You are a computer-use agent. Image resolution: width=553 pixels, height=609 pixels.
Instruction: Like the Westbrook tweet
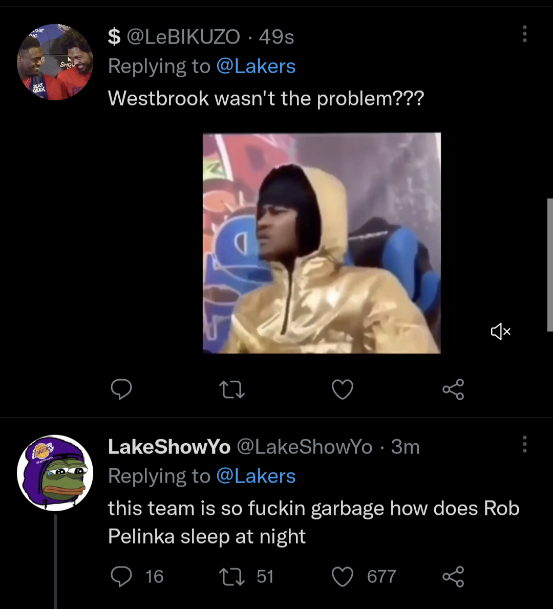coord(343,390)
